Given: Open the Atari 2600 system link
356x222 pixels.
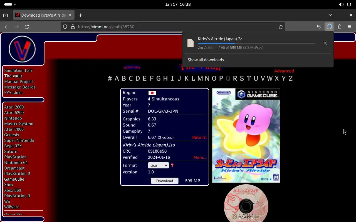Looking at the screenshot, I should (14, 107).
